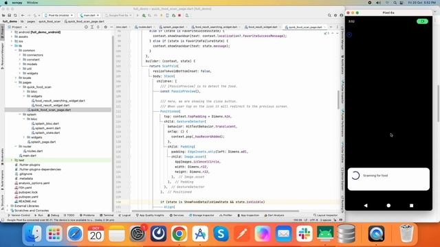Click the editor vertical scrollbar thumb

[x=338, y=99]
